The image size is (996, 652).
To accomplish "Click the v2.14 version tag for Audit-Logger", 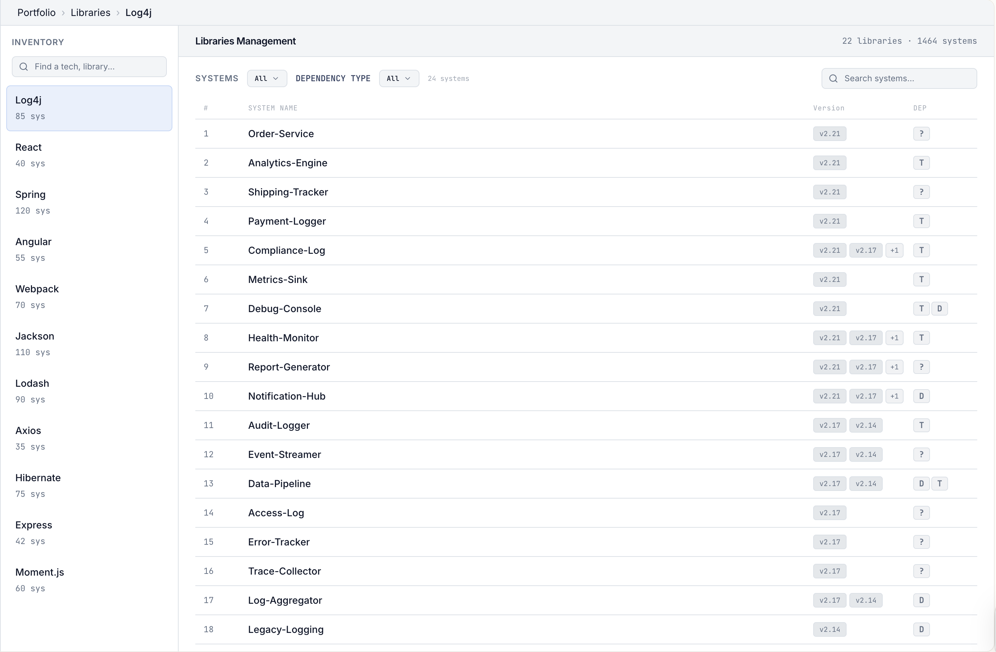I will click(x=865, y=426).
